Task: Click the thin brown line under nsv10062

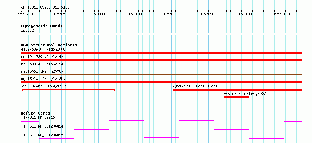Action: 161,75
